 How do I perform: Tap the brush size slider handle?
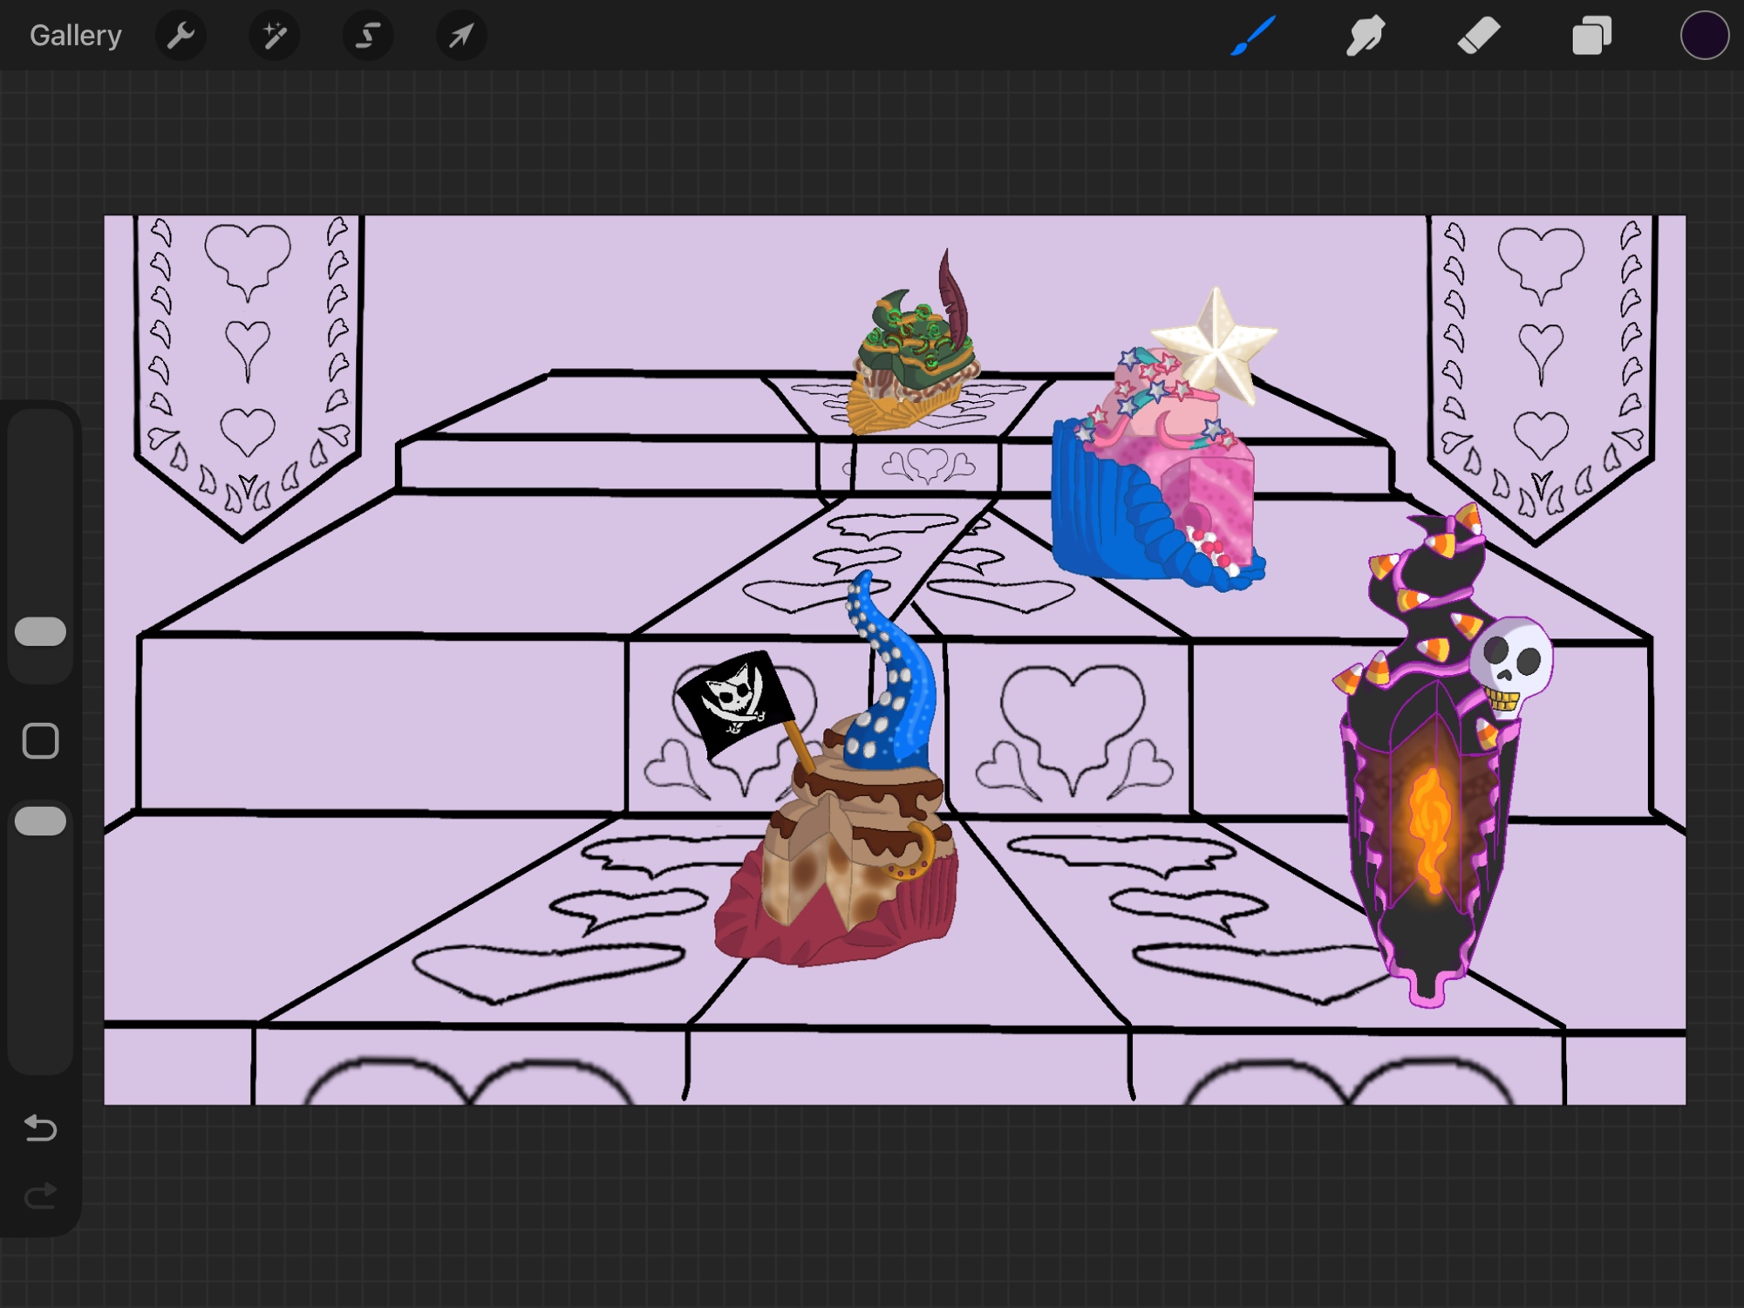[41, 632]
